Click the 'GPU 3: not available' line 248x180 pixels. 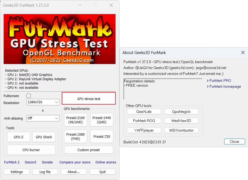point(22,83)
